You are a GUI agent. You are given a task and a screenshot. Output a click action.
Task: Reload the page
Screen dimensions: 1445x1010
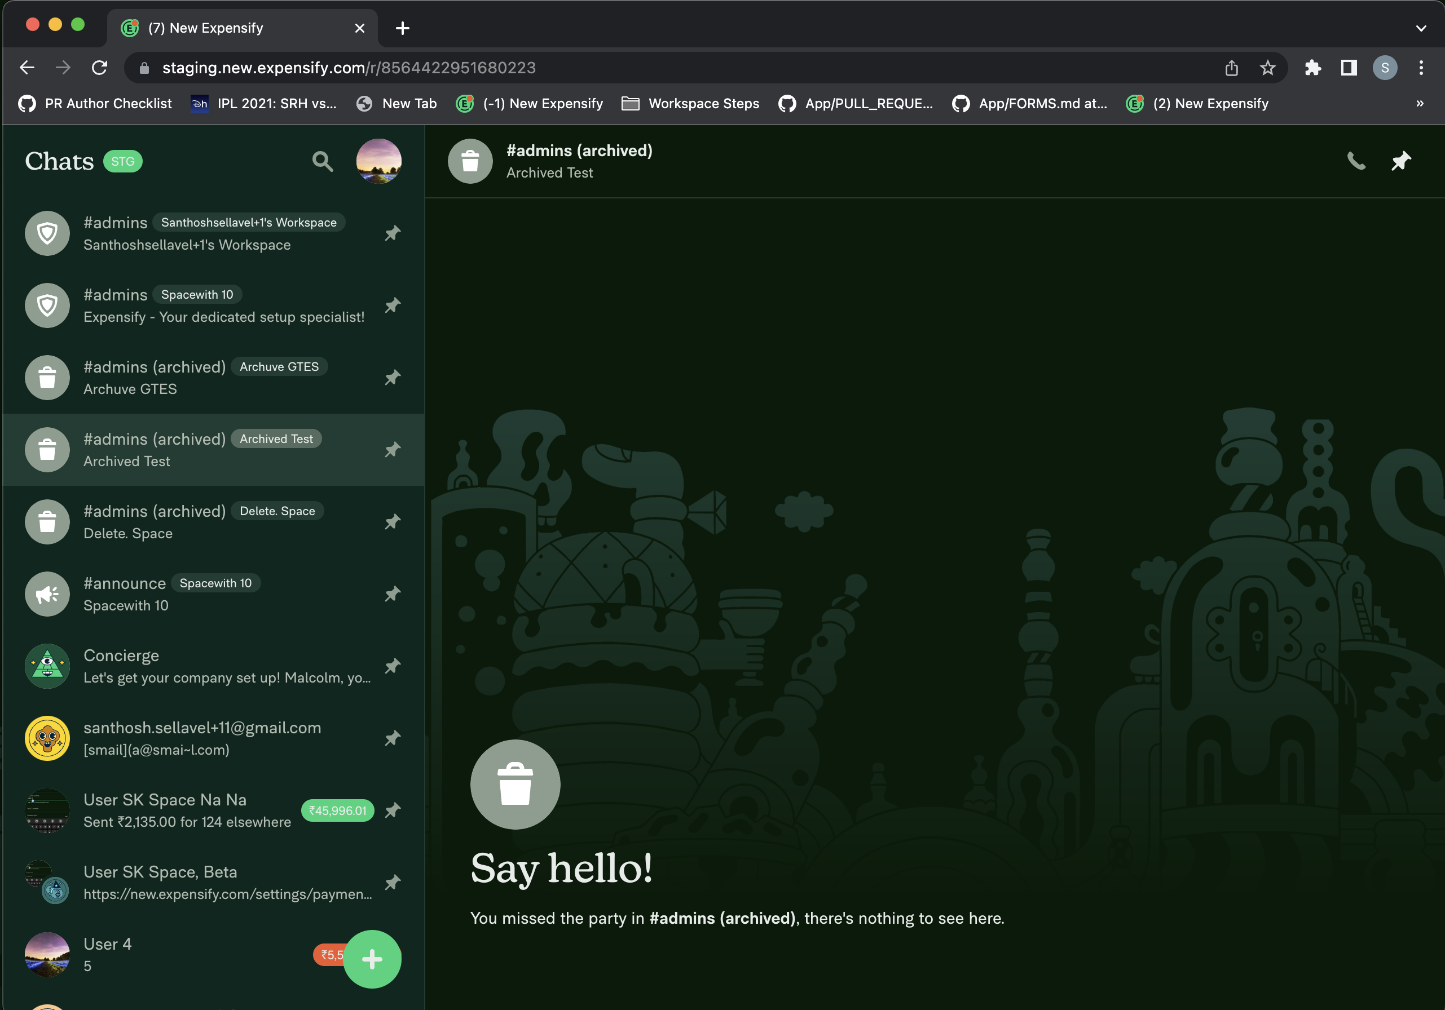99,68
